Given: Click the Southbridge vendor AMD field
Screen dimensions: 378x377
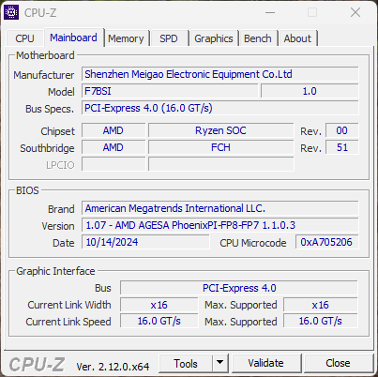Looking at the screenshot, I should 113,147.
